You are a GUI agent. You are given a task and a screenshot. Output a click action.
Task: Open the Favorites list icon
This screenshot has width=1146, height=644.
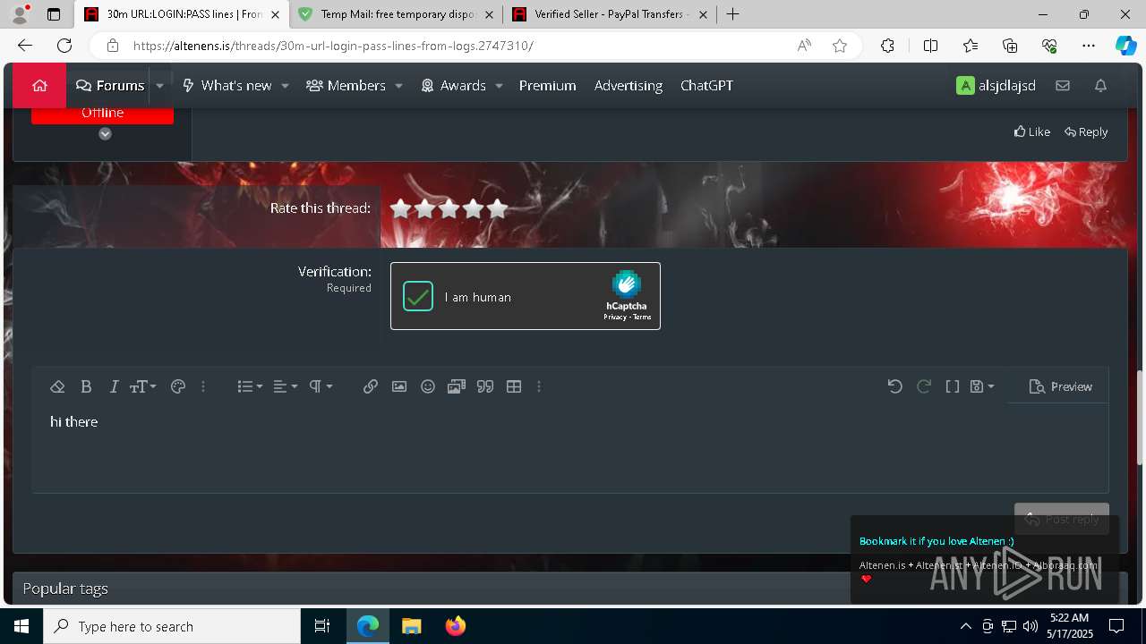click(971, 46)
